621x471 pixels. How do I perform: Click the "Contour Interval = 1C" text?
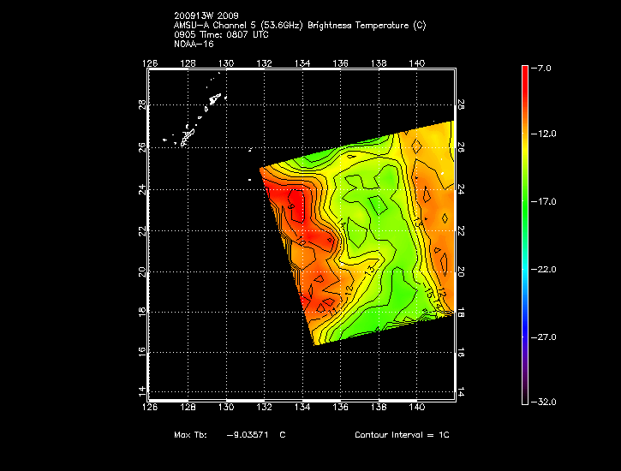[402, 435]
